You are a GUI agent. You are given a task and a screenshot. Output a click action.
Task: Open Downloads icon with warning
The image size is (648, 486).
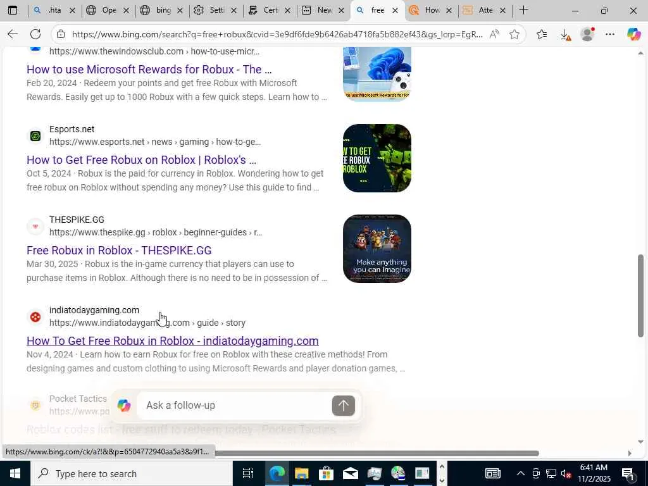click(x=565, y=35)
